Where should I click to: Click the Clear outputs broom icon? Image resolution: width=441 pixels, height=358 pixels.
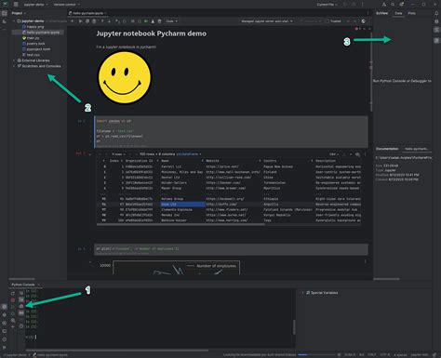153,21
